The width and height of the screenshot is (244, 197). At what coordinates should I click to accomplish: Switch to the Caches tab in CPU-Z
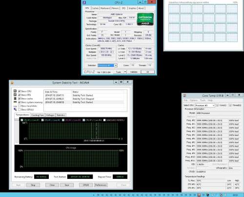pyautogui.click(x=95, y=8)
